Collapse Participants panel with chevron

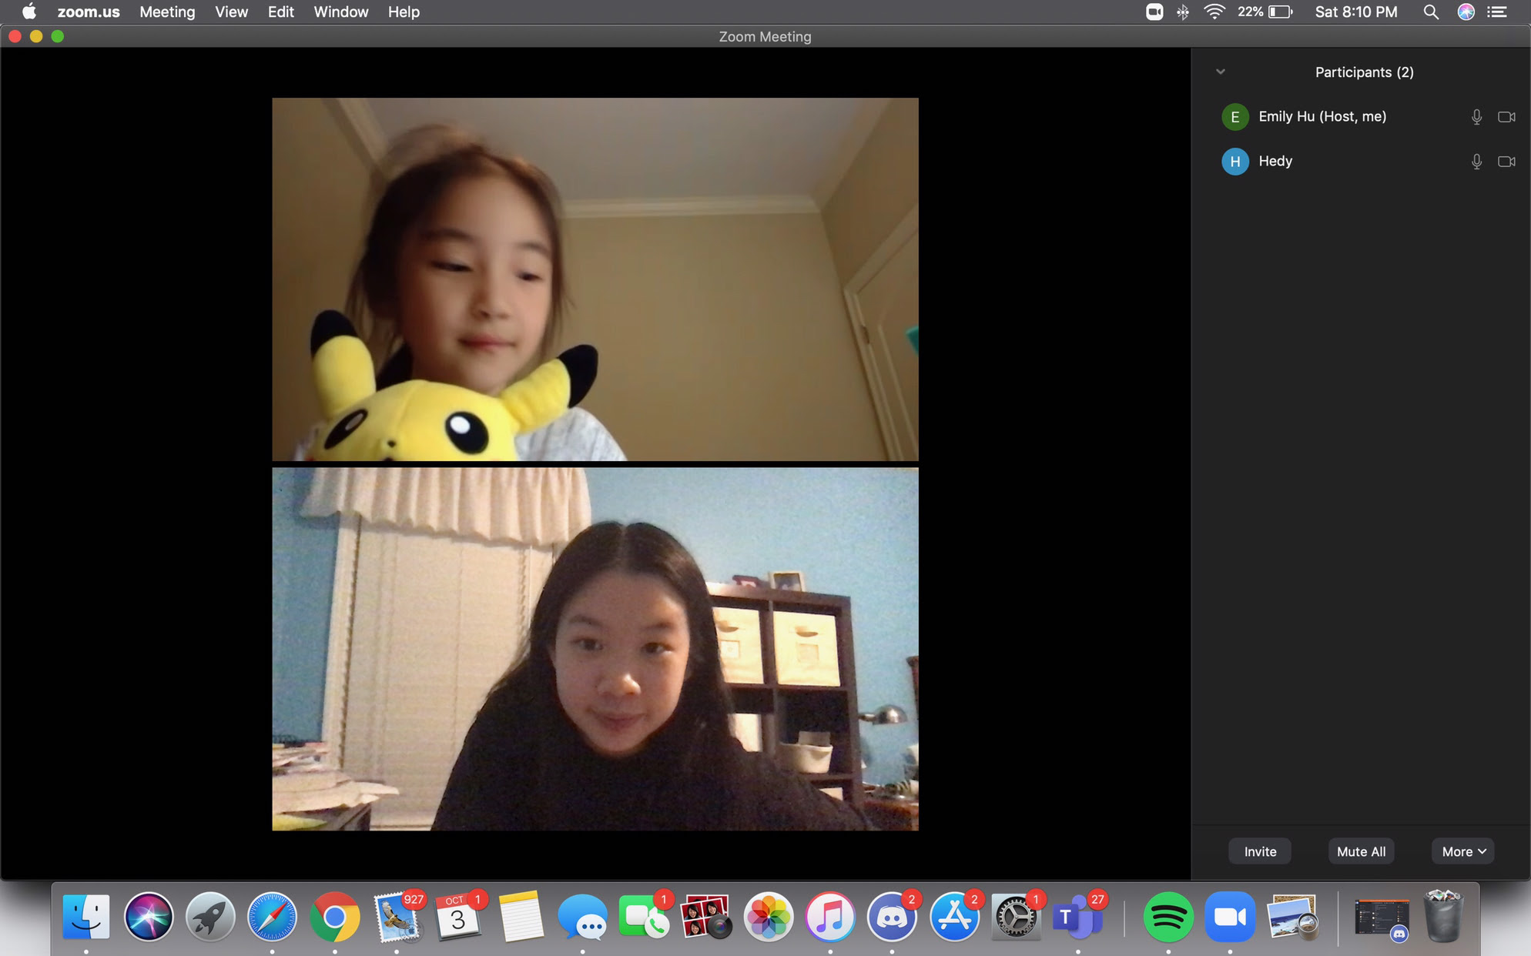(1221, 72)
